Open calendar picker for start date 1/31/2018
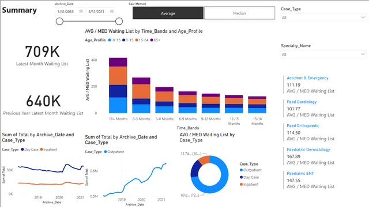The image size is (369, 207). point(81,11)
